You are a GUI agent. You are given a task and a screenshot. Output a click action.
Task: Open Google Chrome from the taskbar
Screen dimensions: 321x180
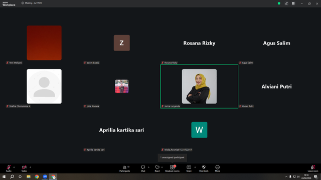click(x=37, y=176)
